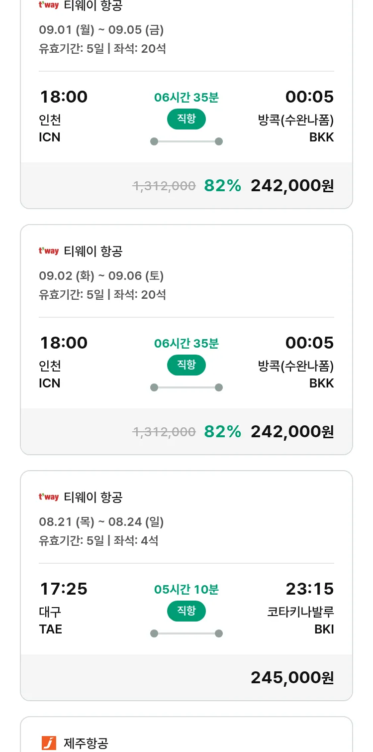Open the 09.02 (화) ~ 09.06 (토) flight dates
Screen dimensions: 373x752
click(x=101, y=275)
